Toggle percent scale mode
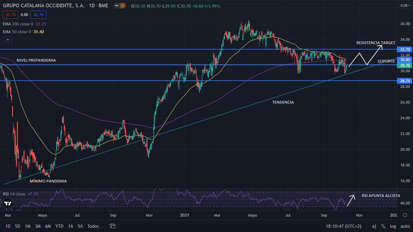 tap(383, 226)
